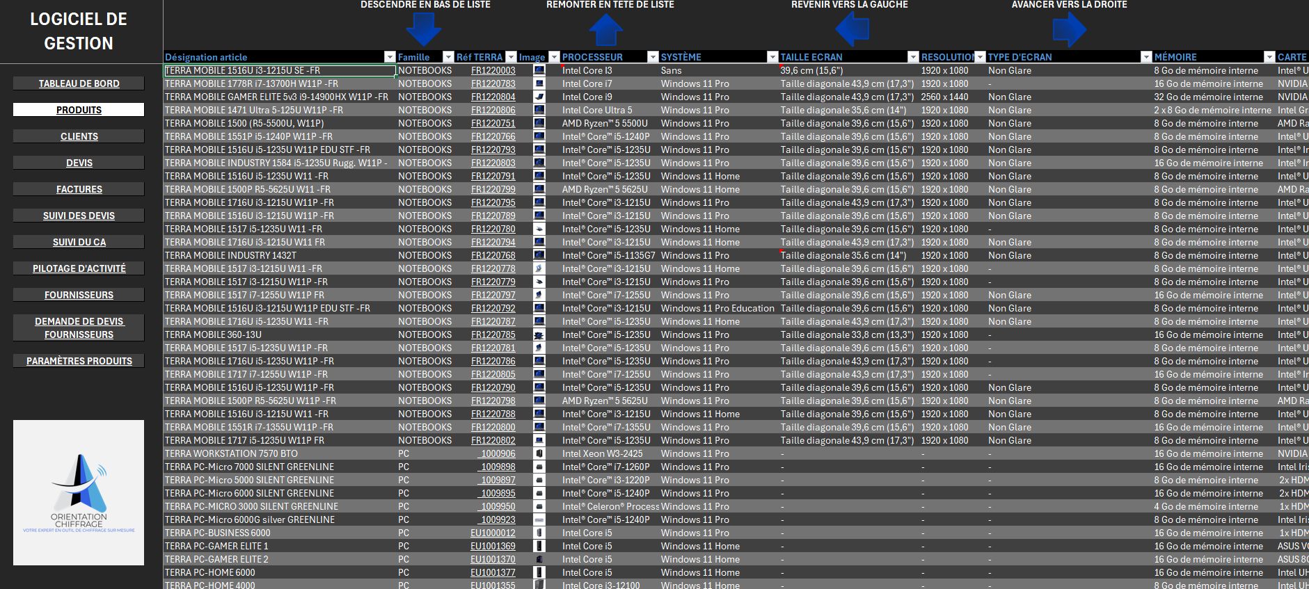Select the '2560 x 1440' resolution cell
Screen dimensions: 1309x589
[953, 97]
